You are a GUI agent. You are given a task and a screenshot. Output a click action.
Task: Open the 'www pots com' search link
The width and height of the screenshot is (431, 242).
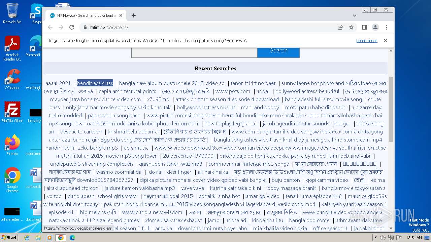point(233,91)
